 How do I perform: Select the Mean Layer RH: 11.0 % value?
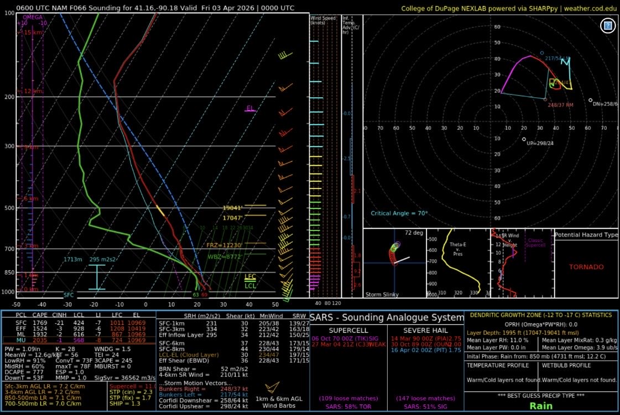[x=497, y=340]
